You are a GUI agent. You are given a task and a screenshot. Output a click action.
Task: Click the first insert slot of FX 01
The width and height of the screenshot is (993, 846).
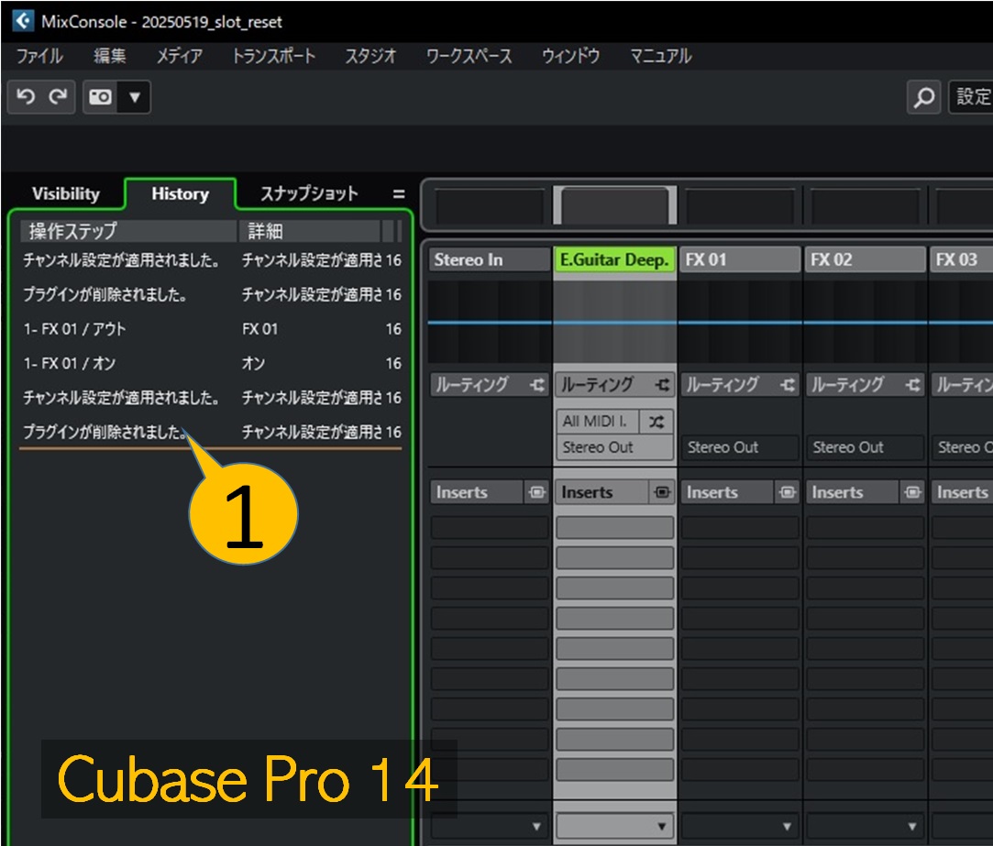[x=739, y=527]
